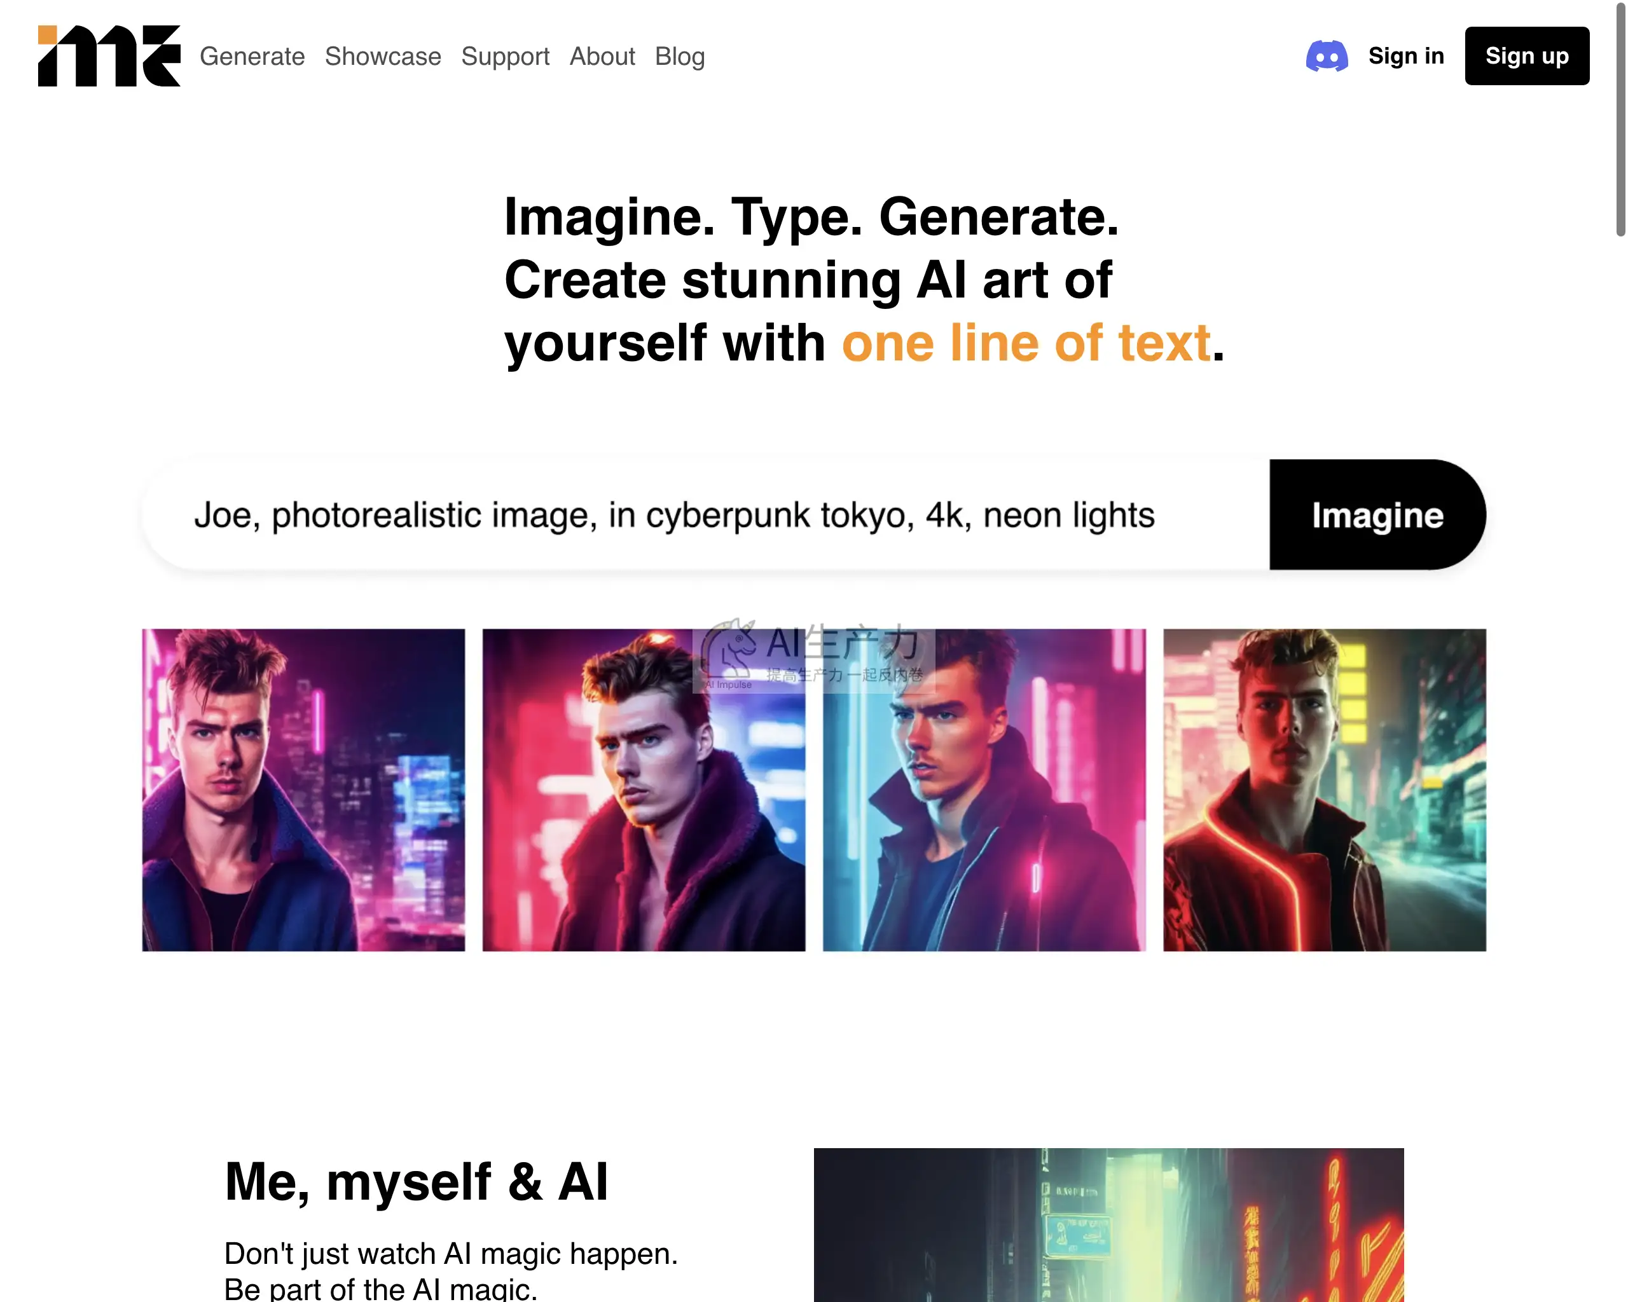Viewport: 1628px width, 1302px height.
Task: Click the page's vertical scrollbar thumb
Action: pos(1620,121)
